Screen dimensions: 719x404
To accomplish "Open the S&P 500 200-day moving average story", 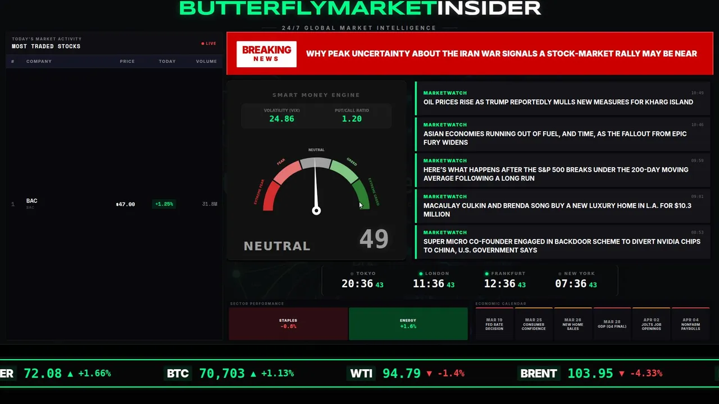I will [x=563, y=169].
